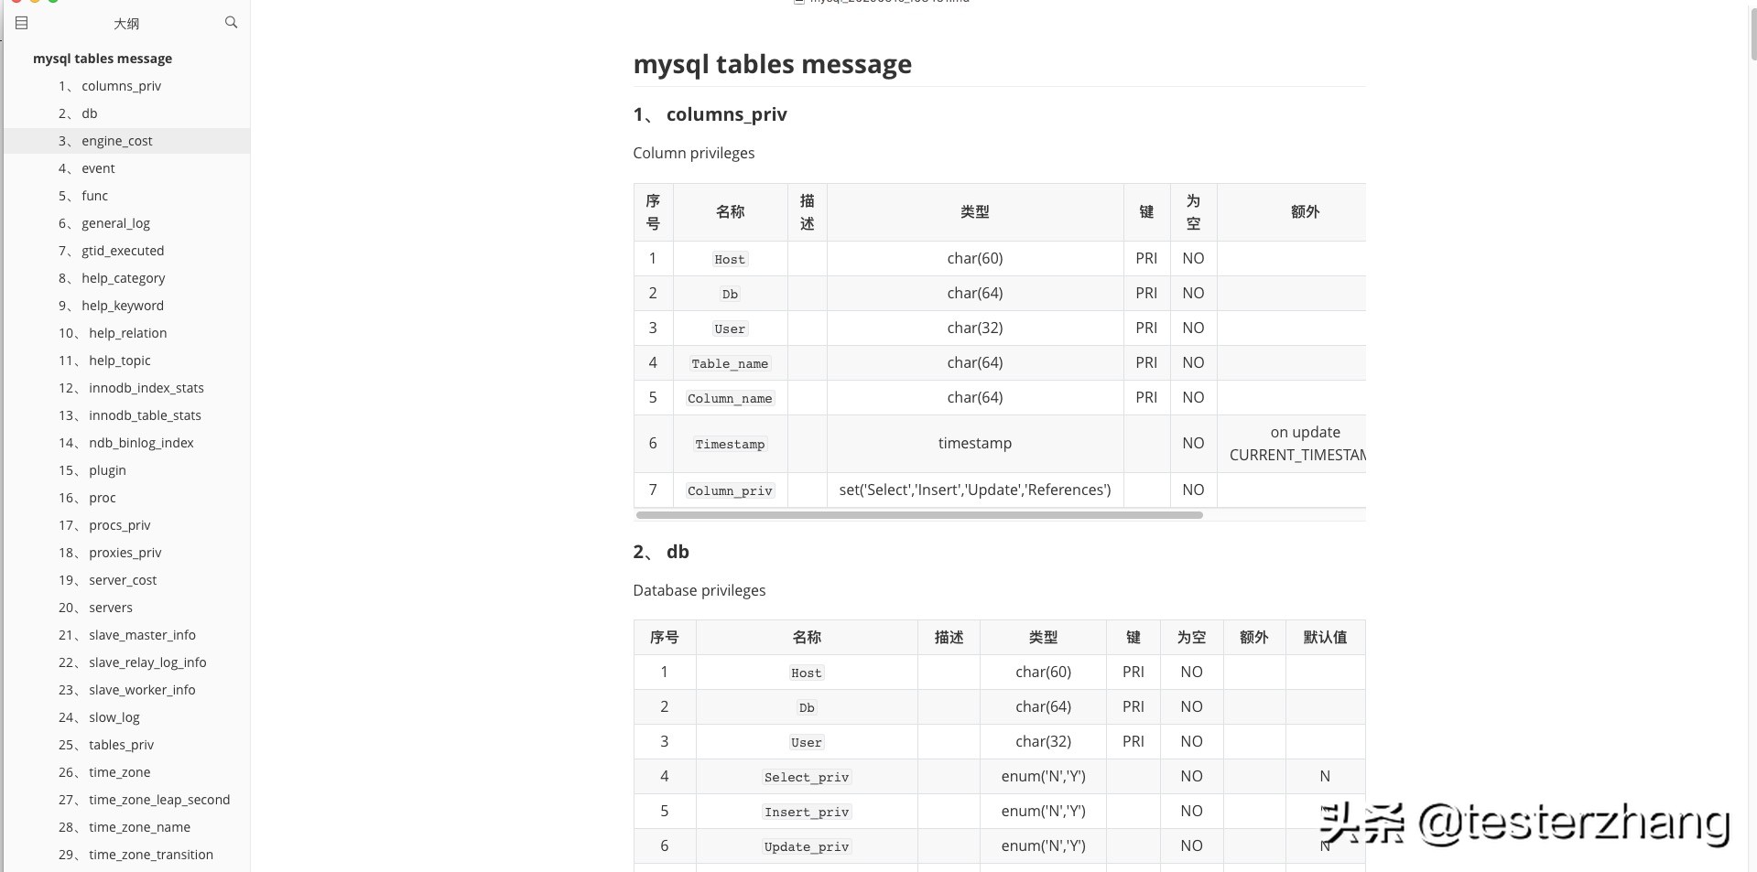Click the document title 'mysql tables message'
The image size is (1757, 872).
pyautogui.click(x=772, y=64)
